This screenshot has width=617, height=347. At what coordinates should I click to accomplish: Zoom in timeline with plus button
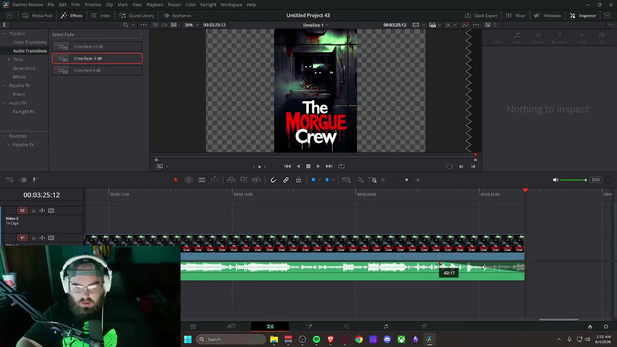[417, 180]
